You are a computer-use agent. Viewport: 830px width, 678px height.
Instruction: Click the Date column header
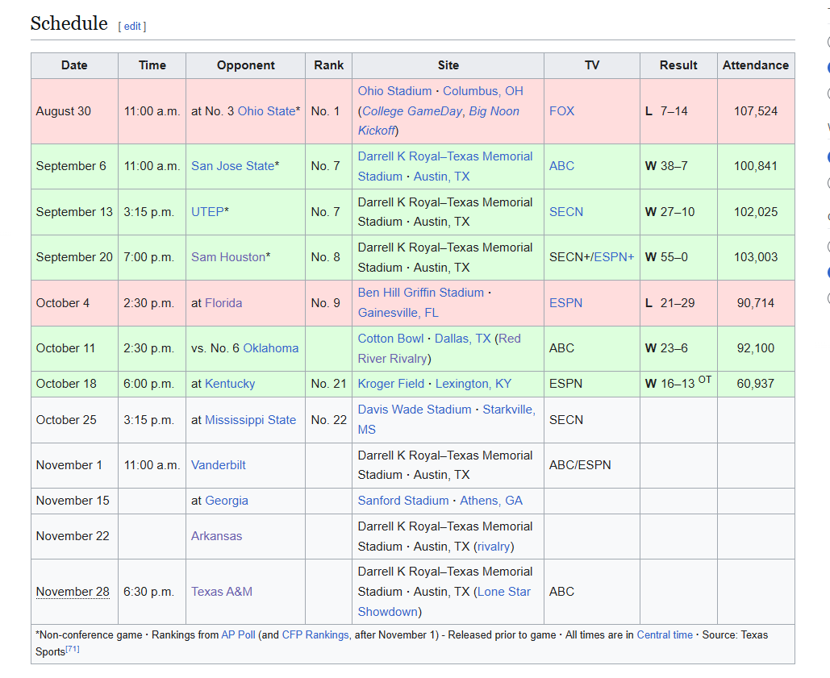pyautogui.click(x=74, y=65)
